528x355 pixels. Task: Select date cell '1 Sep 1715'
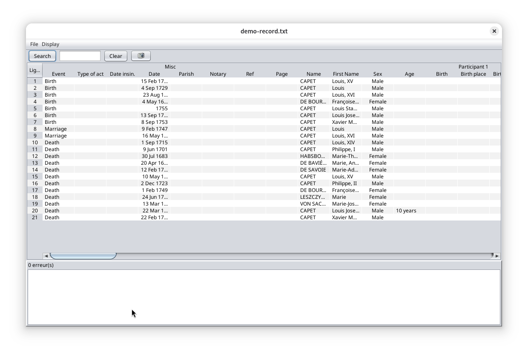pos(154,142)
